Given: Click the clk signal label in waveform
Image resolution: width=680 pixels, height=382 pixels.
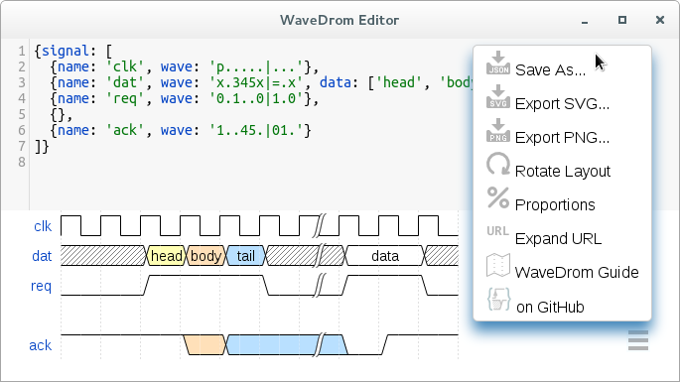Looking at the screenshot, I should click(x=43, y=226).
